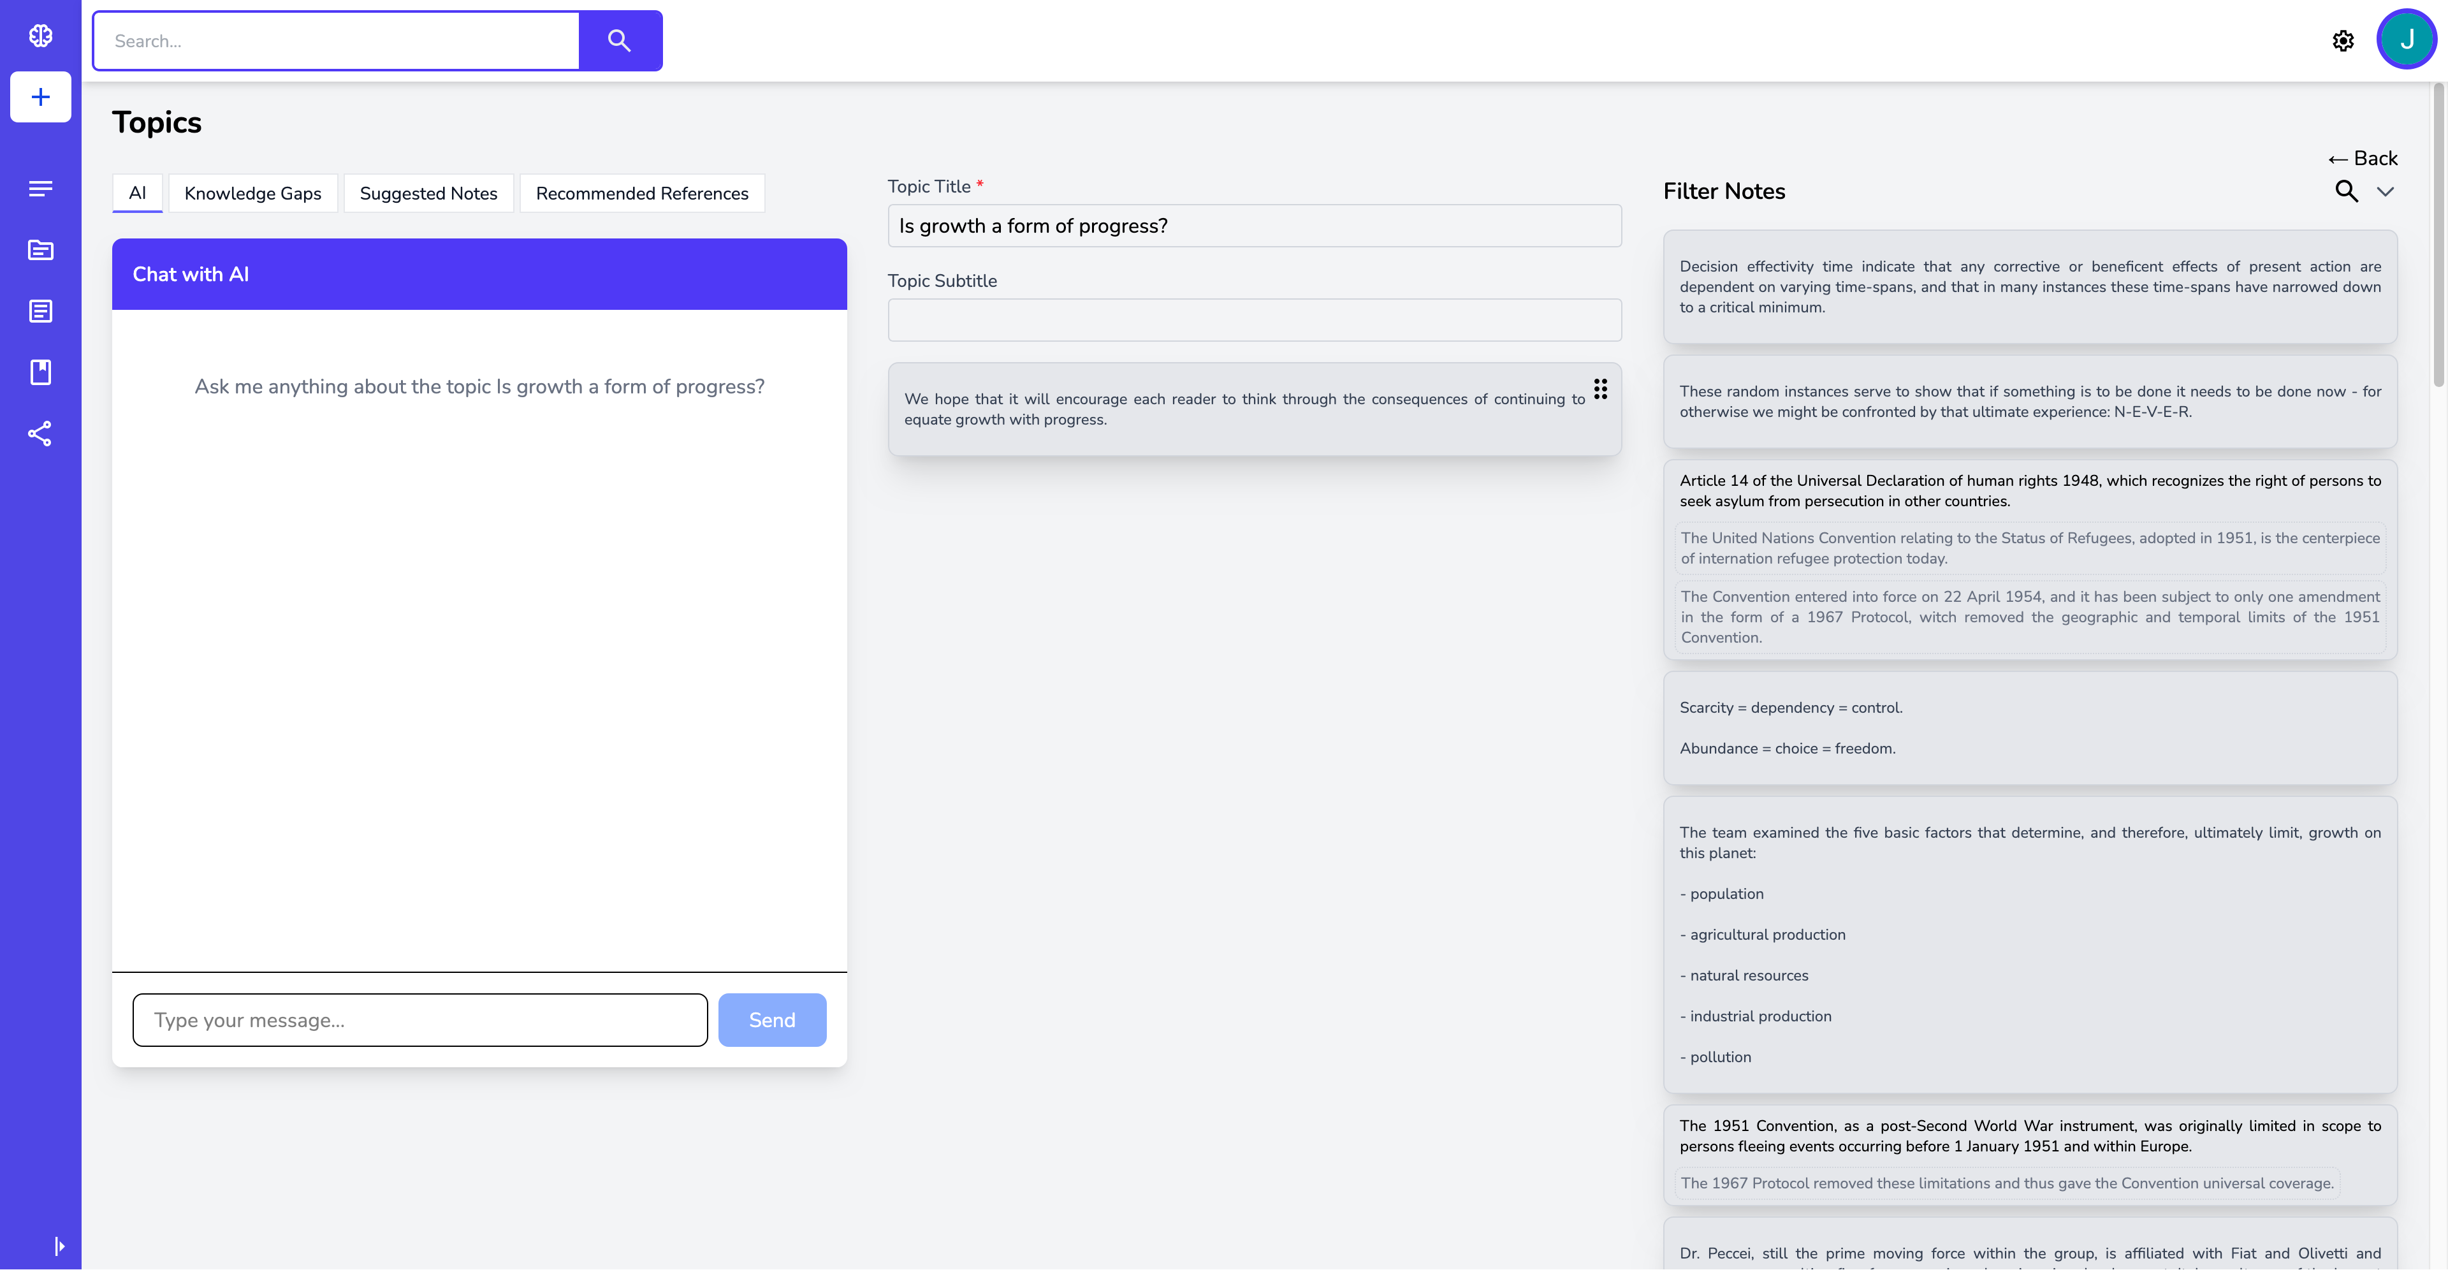The image size is (2448, 1270).
Task: Click the magnifier search button in the top bar
Action: pos(620,41)
